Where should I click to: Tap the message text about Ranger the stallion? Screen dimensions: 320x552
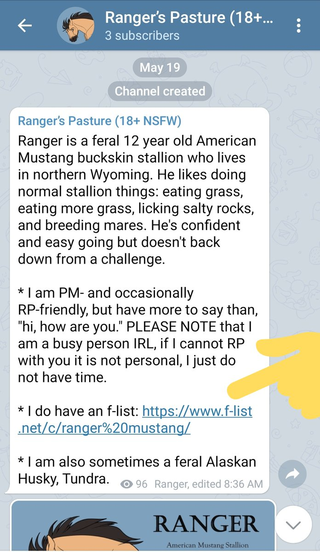(137, 199)
